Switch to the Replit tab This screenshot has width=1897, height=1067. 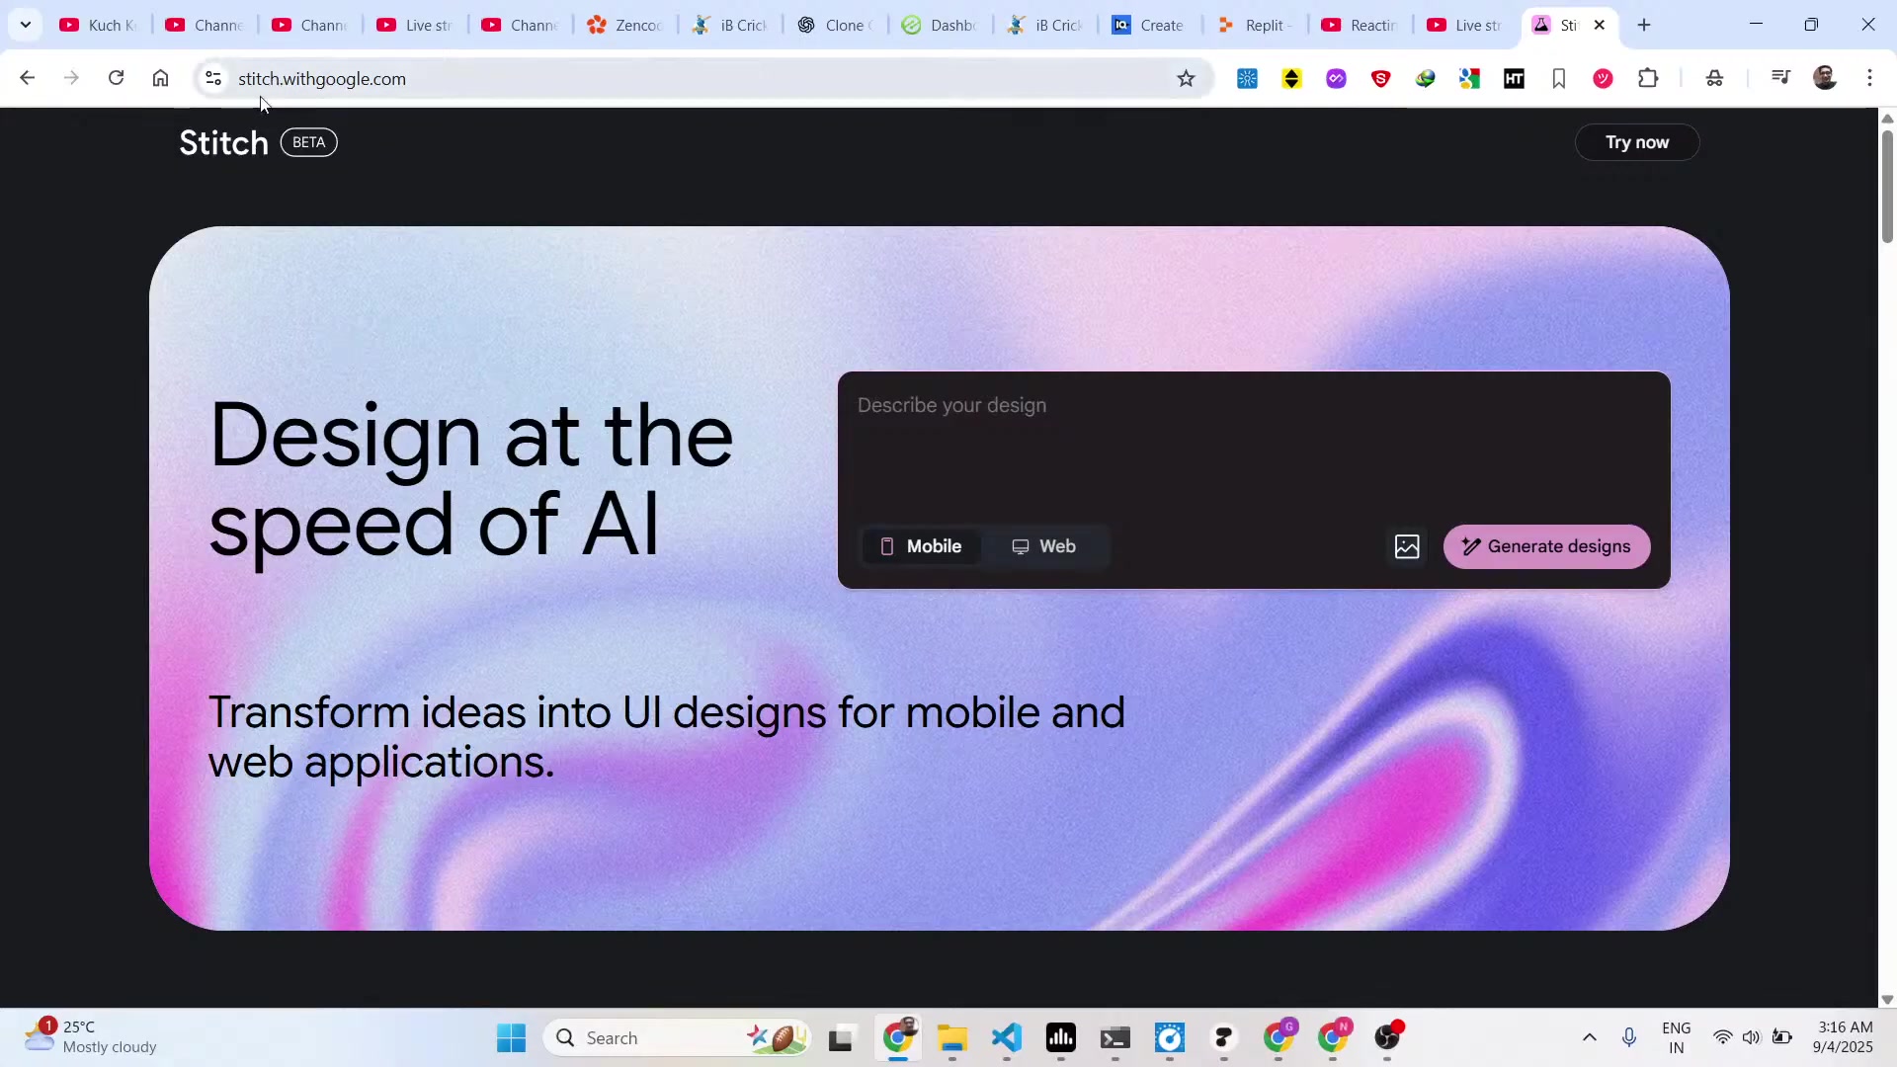point(1256,25)
